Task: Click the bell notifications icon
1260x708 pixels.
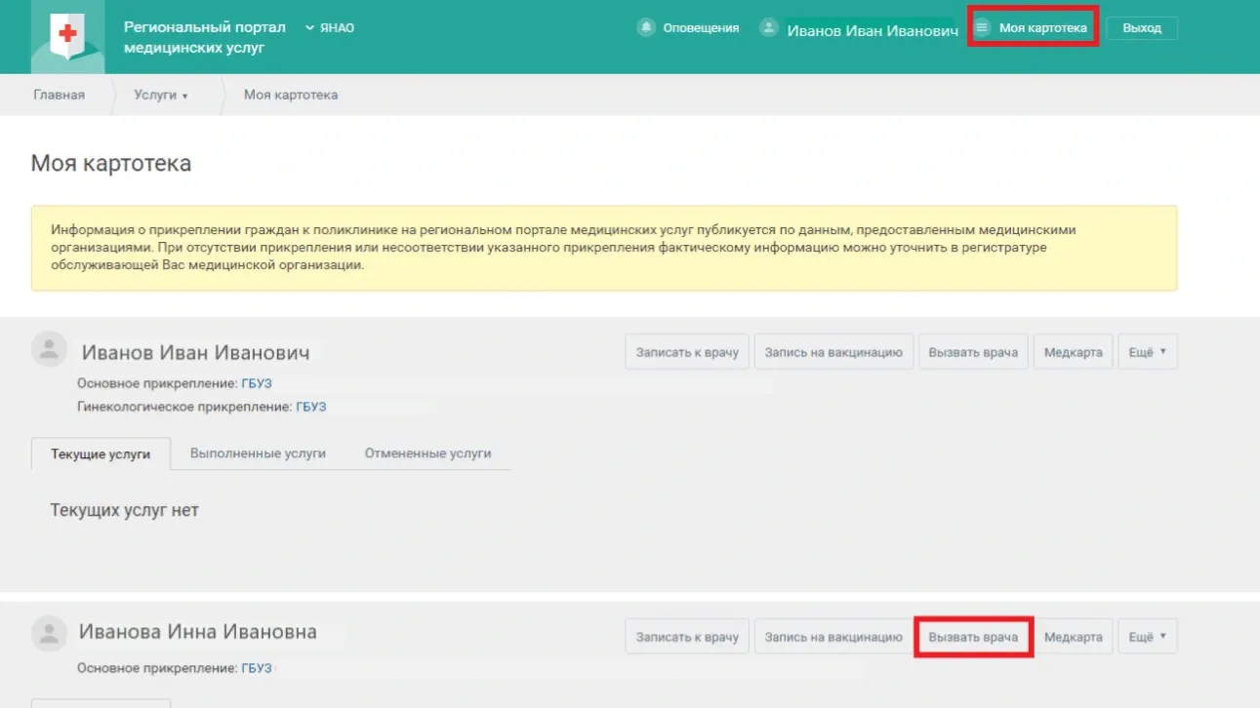Action: click(x=645, y=28)
